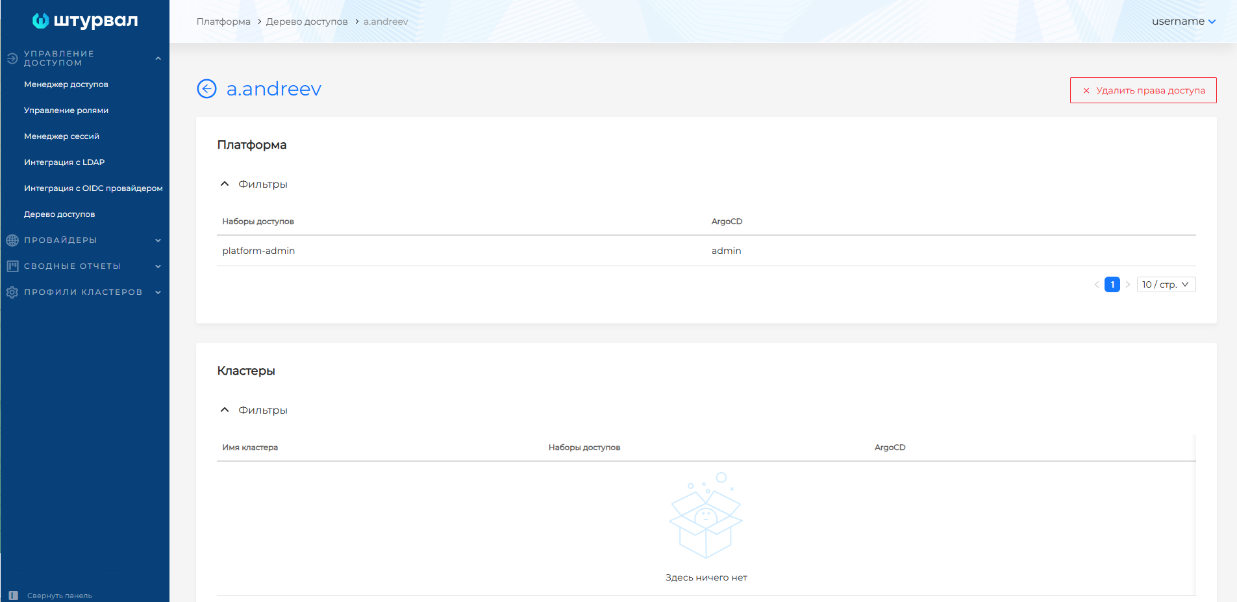1237x602 pixels.
Task: Click the empty box illustration
Action: point(706,516)
